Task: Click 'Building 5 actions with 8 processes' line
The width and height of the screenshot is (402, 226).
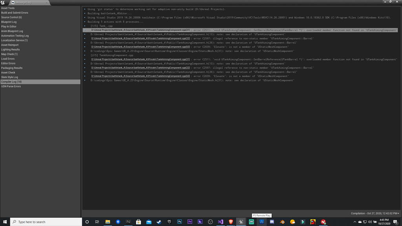Action: (115, 22)
